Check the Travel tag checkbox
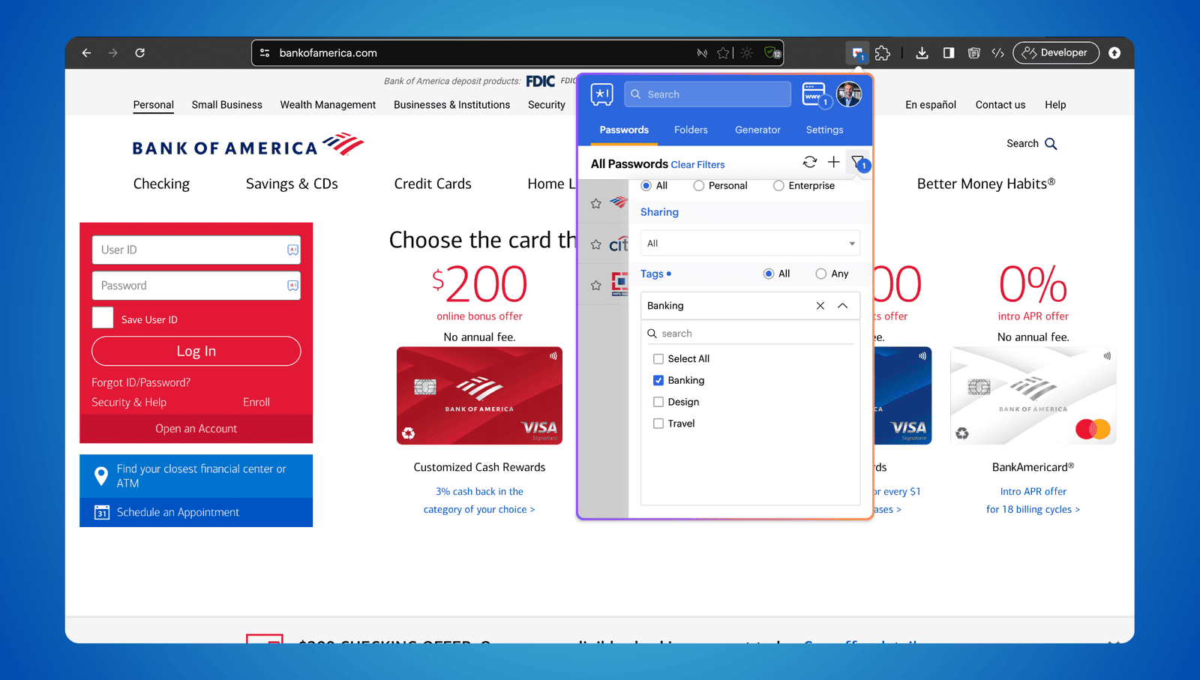 click(x=658, y=424)
